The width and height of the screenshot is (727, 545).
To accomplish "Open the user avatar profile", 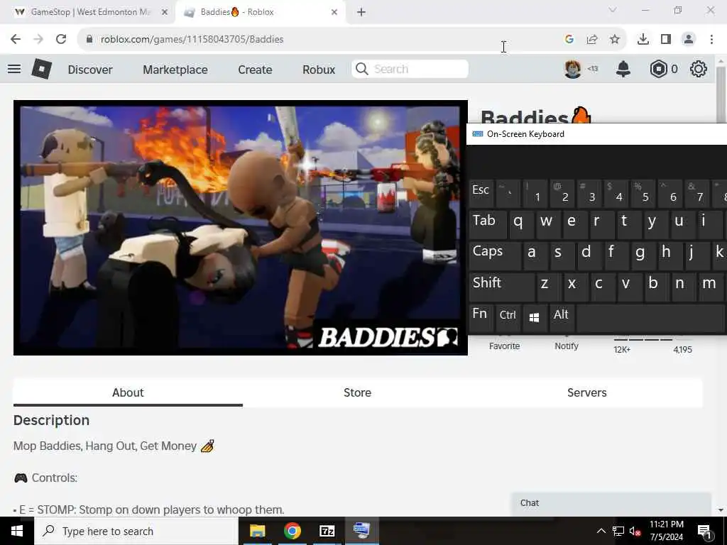I will click(x=573, y=69).
